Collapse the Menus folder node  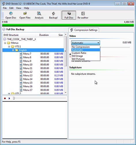[5, 43]
